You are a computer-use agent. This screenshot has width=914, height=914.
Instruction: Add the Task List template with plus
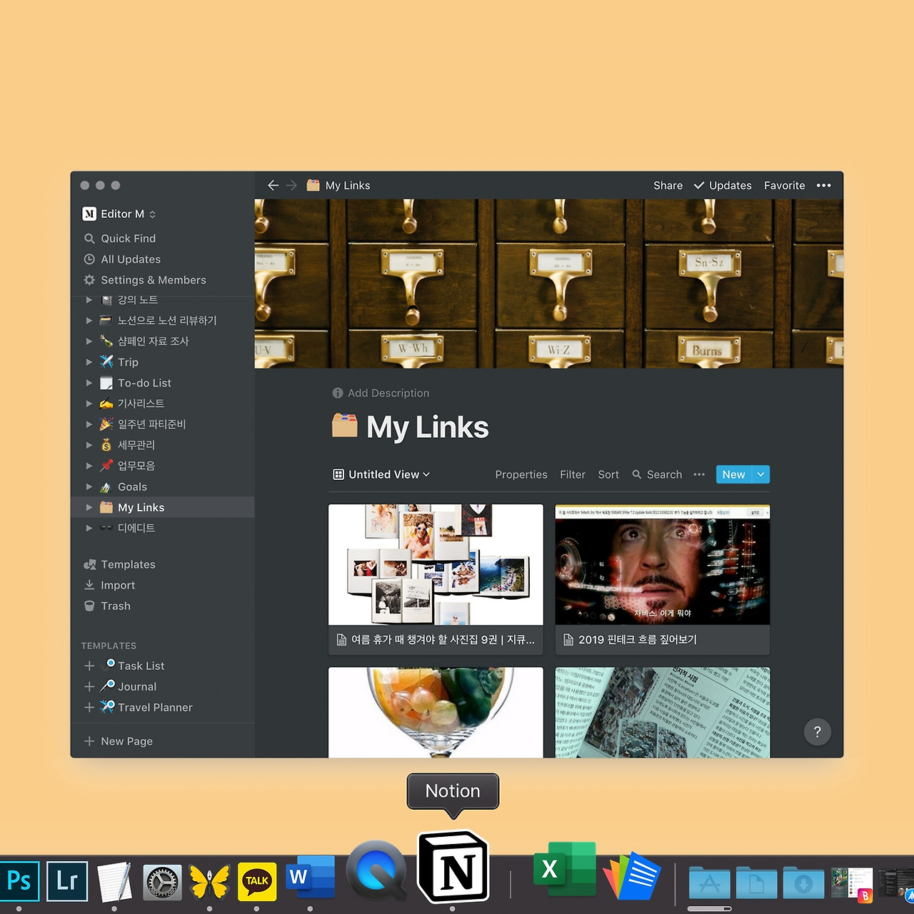pos(89,666)
